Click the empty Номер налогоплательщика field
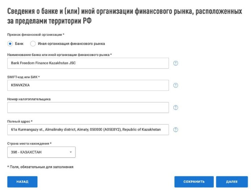The image size is (251, 190). 88,108
